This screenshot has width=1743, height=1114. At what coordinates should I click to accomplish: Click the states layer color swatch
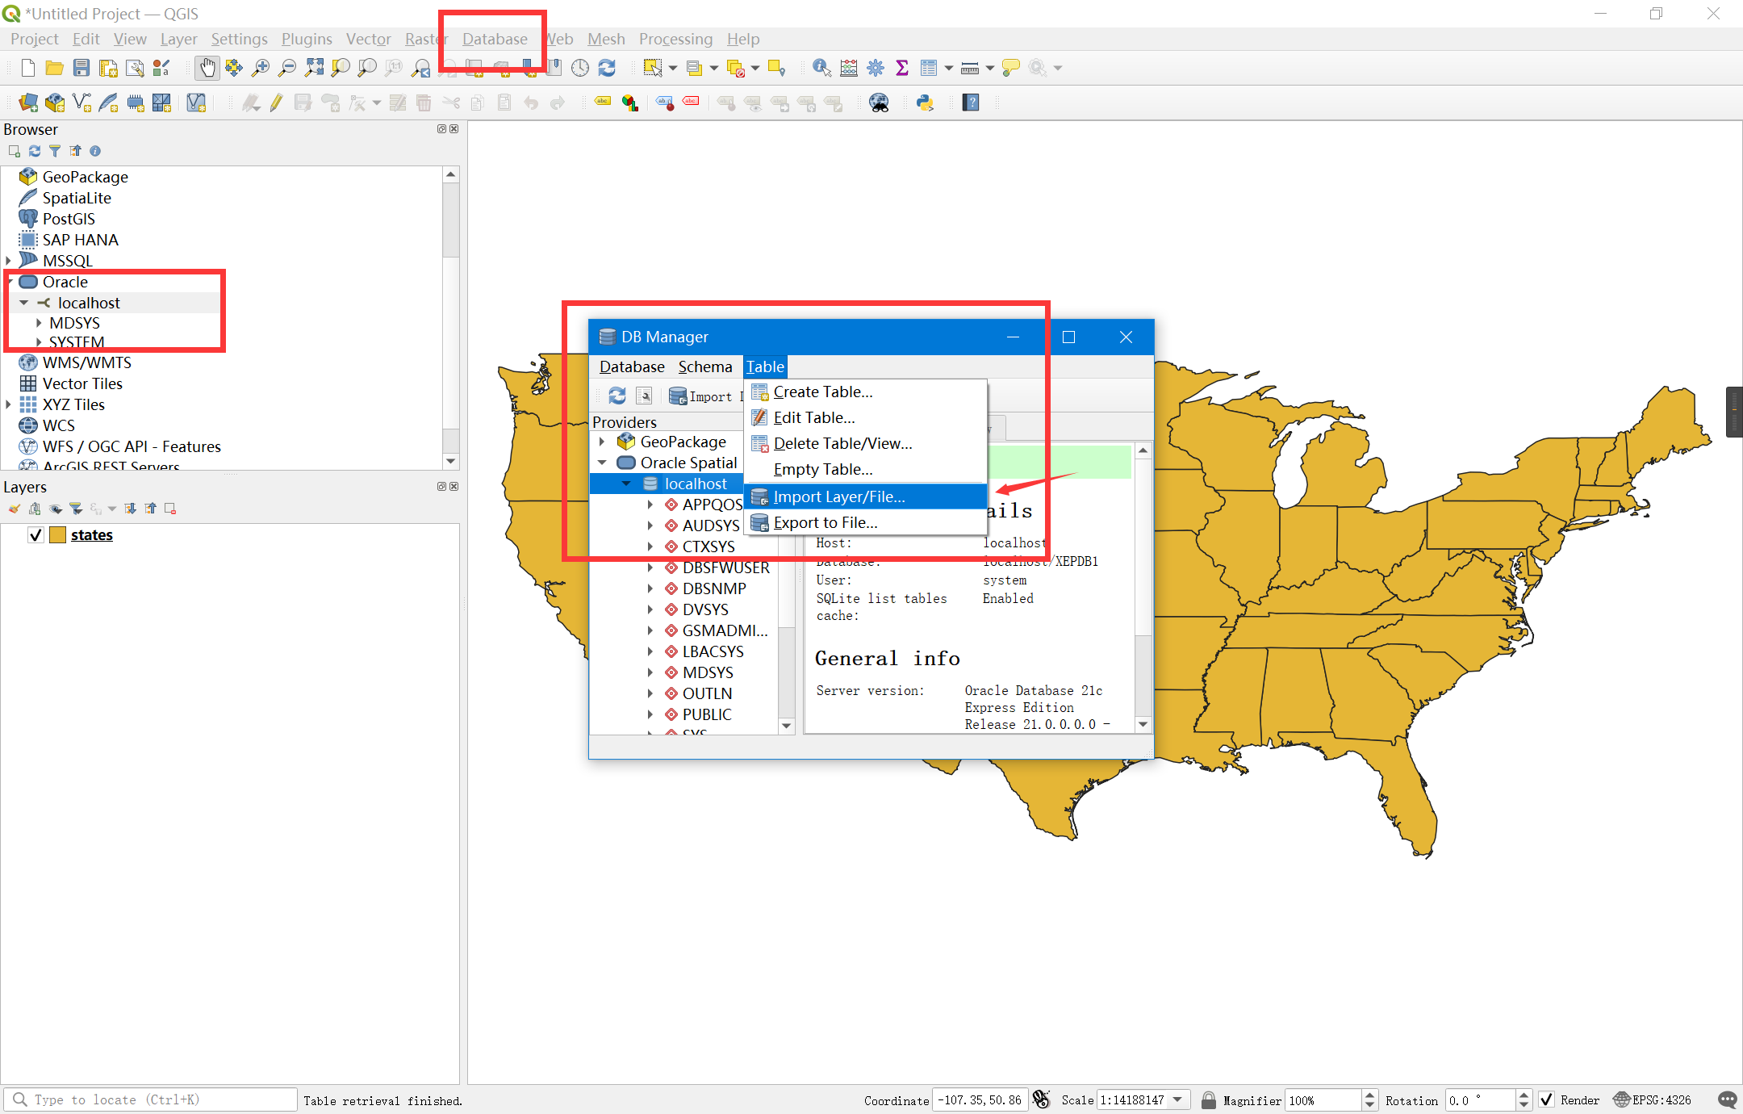tap(57, 535)
